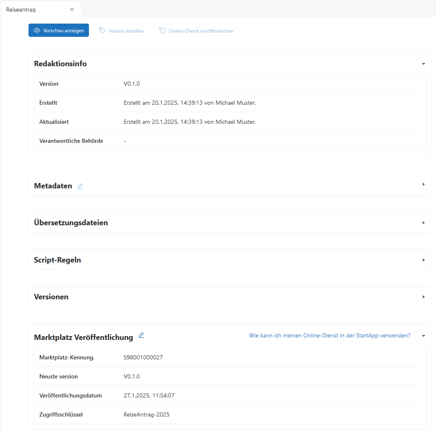The width and height of the screenshot is (436, 431).
Task: Close the Reiseantrag tab
Action: tap(72, 10)
